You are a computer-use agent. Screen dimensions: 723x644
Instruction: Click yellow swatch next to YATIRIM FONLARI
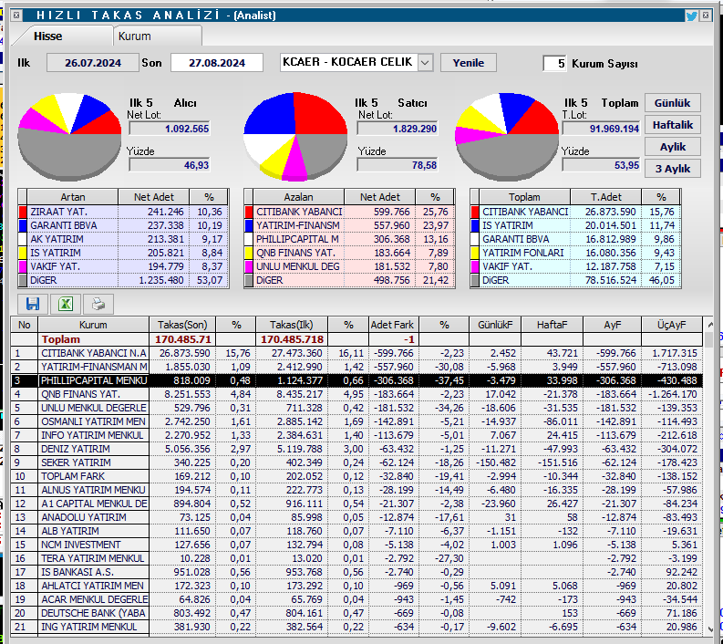pos(475,253)
